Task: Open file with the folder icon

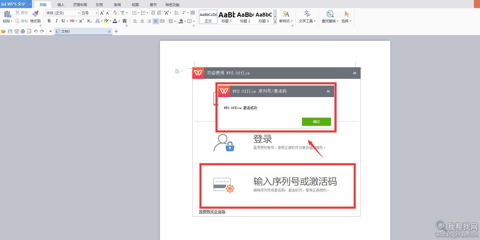Action: (x=3, y=31)
